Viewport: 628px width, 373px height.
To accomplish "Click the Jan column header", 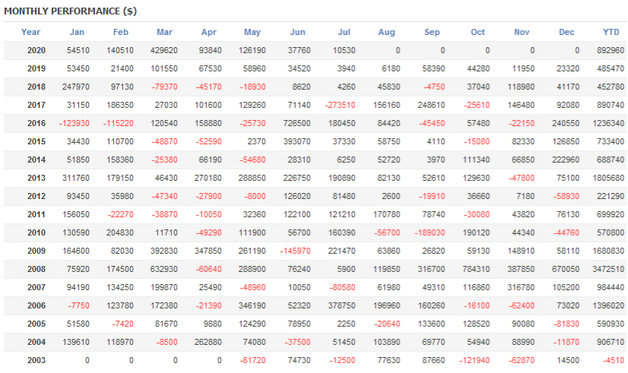I will tap(77, 32).
